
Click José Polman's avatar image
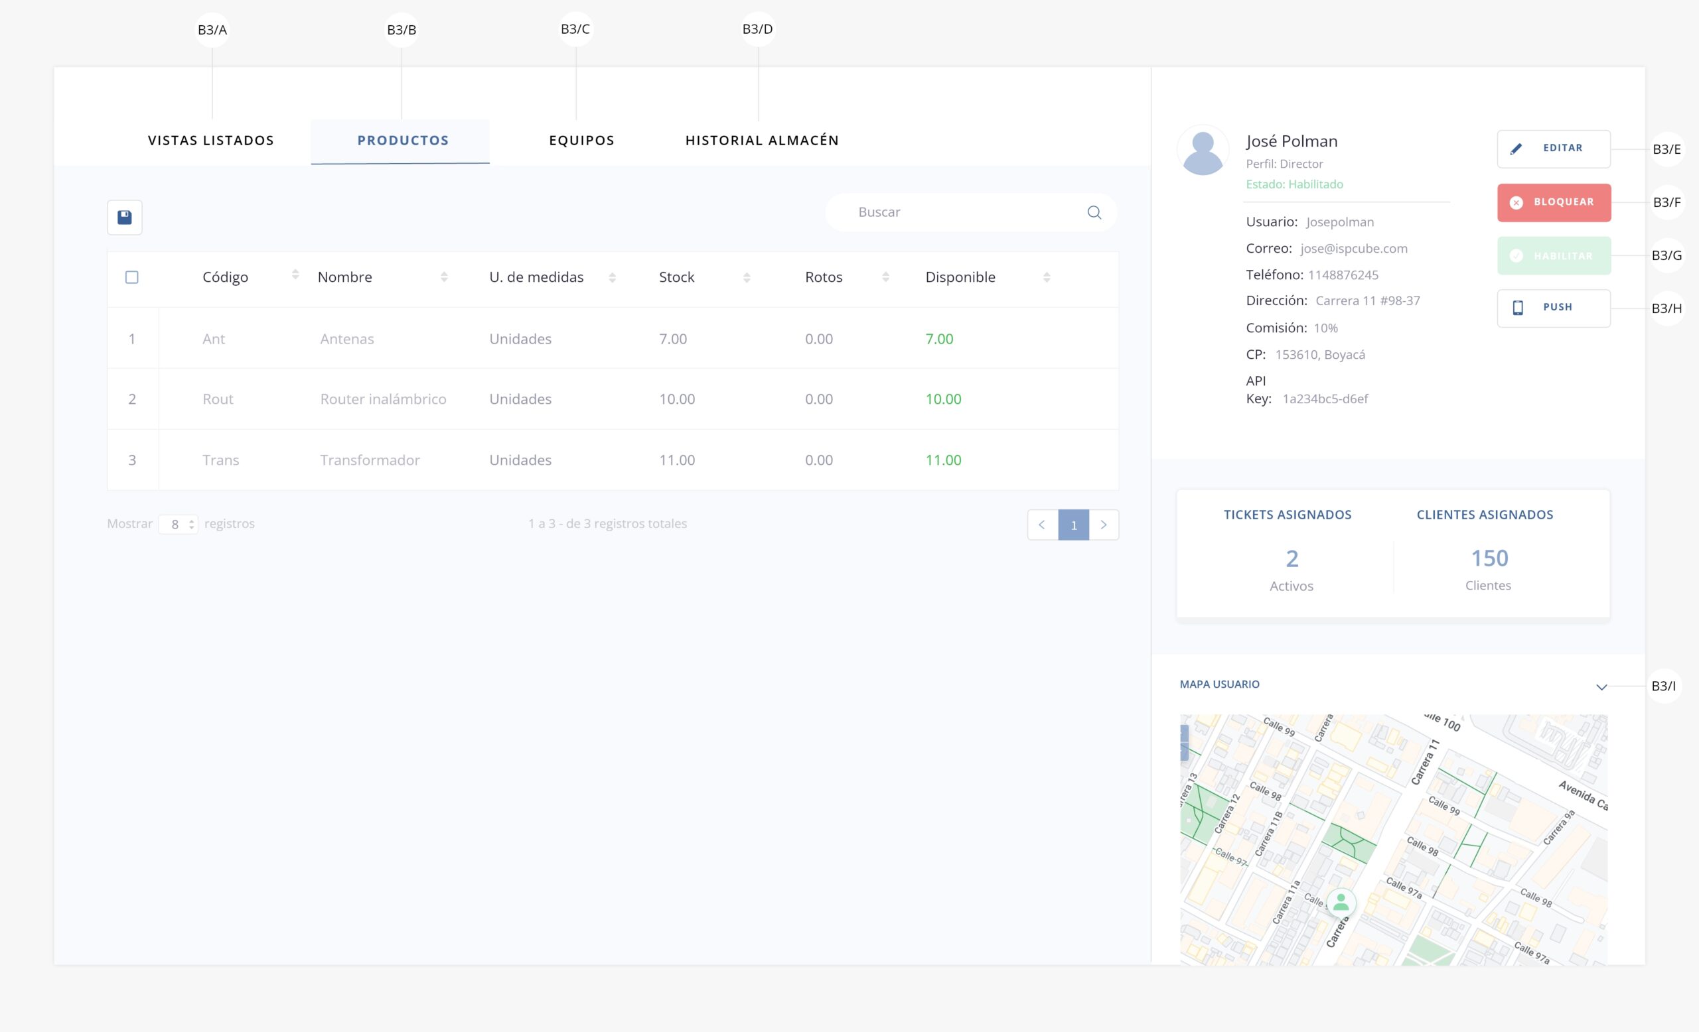click(x=1203, y=150)
